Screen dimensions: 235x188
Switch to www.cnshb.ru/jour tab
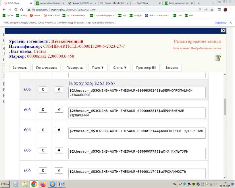click(x=50, y=3)
